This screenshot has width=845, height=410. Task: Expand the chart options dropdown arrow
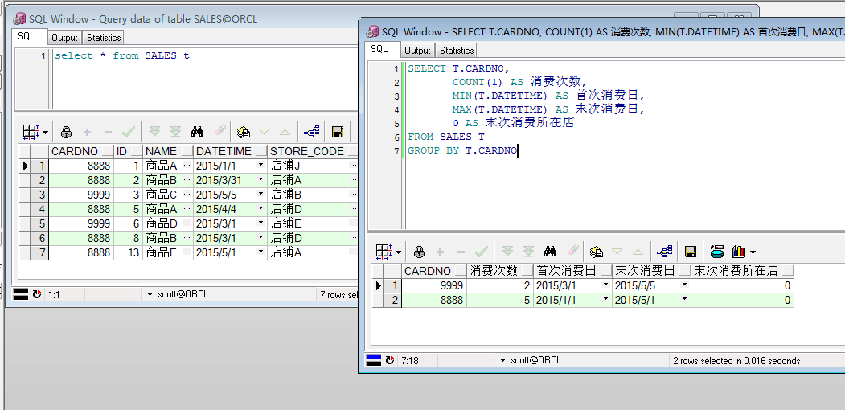coord(753,252)
